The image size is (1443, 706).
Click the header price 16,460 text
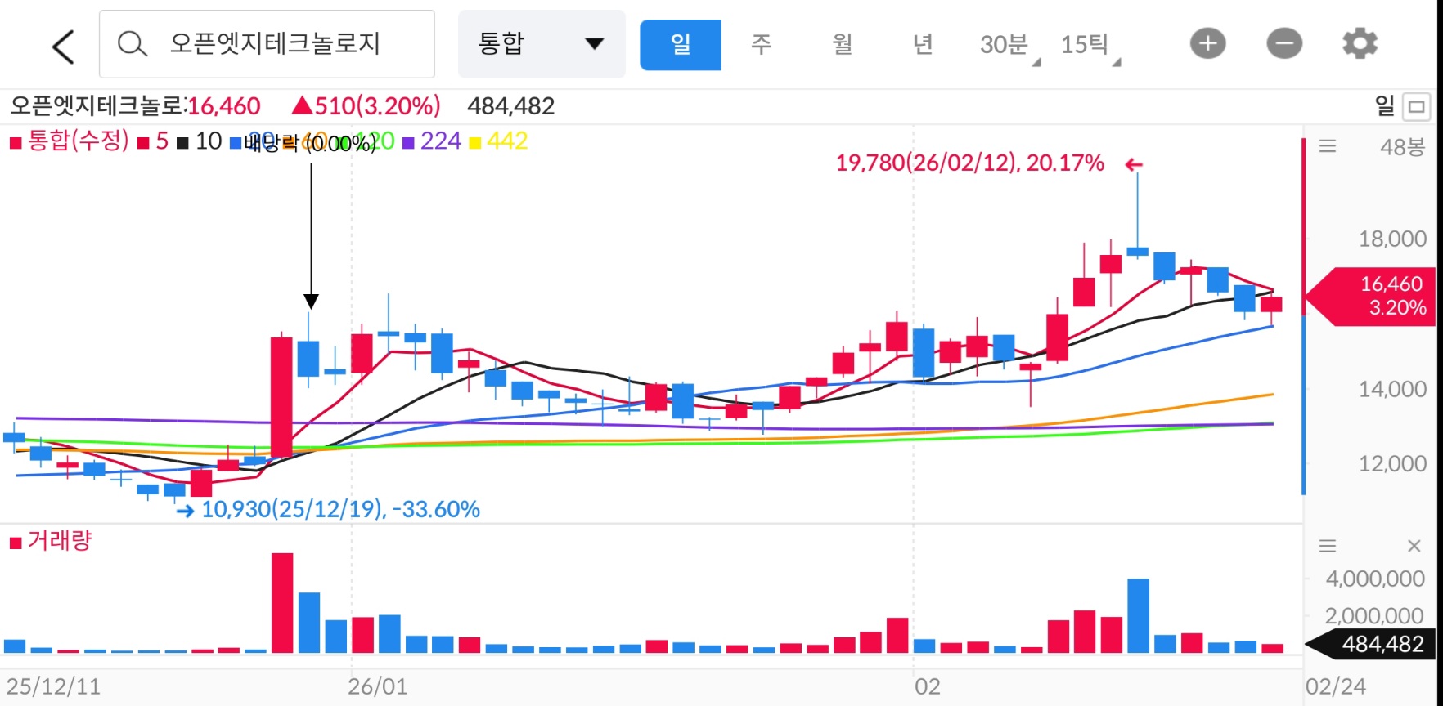click(224, 105)
